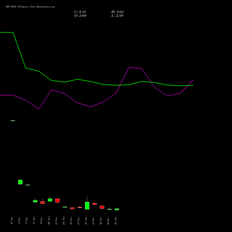Click the red candle above 21 Nov
The height and width of the screenshot is (232, 232).
(58, 200)
